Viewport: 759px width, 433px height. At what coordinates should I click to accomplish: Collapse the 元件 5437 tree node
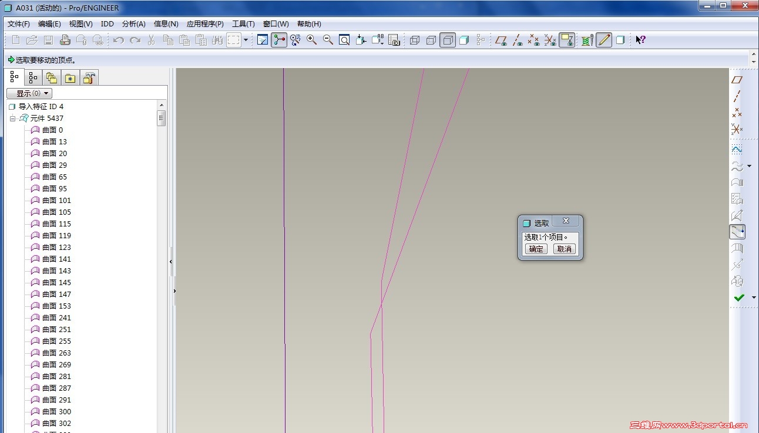click(x=12, y=119)
